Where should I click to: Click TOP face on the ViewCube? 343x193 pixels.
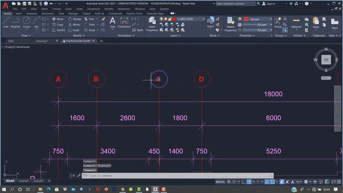tap(326, 60)
